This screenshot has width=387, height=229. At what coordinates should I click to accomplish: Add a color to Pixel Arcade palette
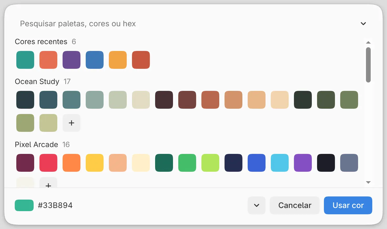(48, 183)
